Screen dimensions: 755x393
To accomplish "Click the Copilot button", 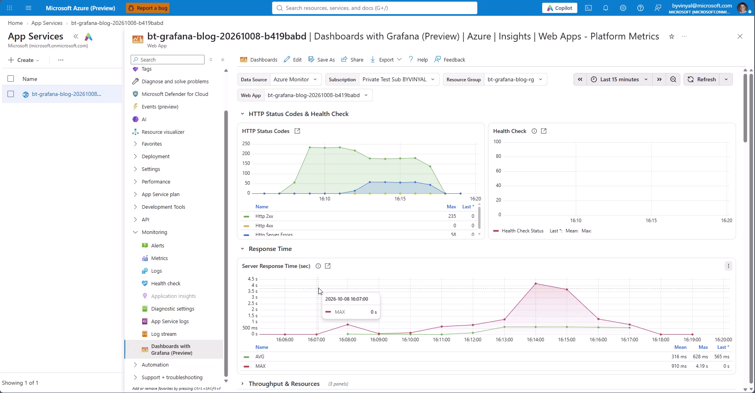I will click(x=560, y=8).
